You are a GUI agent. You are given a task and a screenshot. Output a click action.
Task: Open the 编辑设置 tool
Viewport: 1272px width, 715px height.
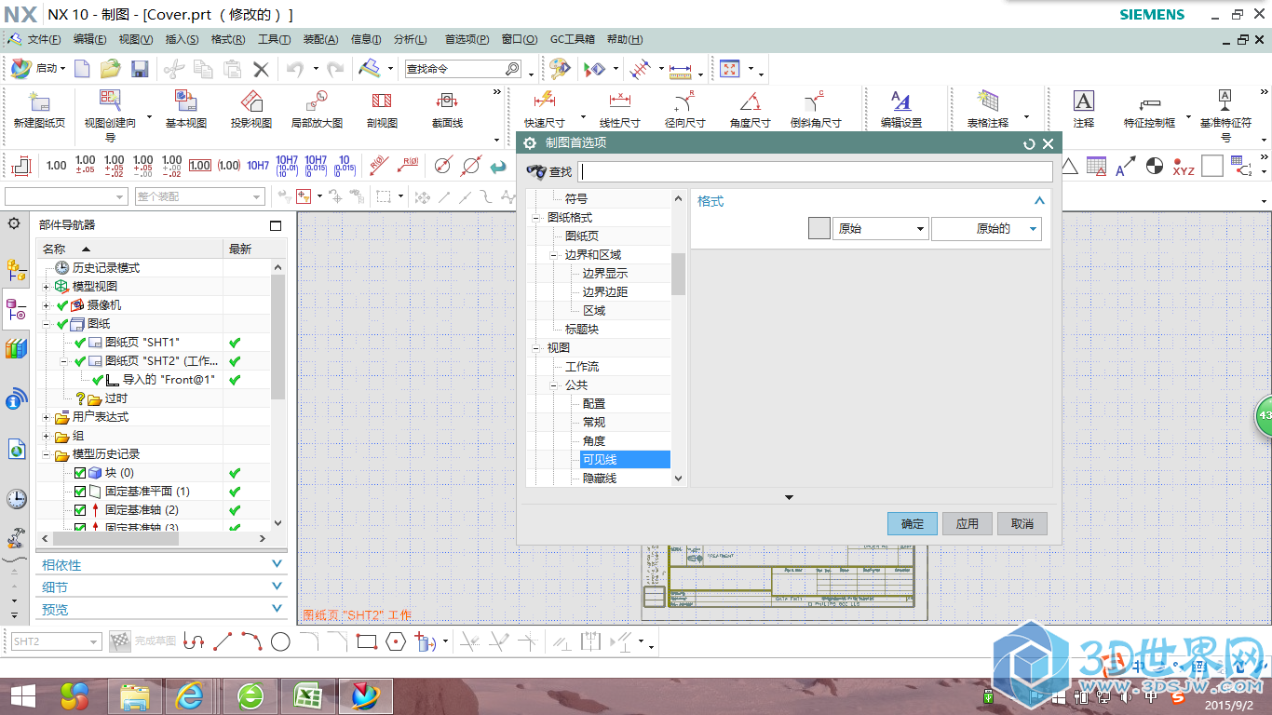coord(901,110)
